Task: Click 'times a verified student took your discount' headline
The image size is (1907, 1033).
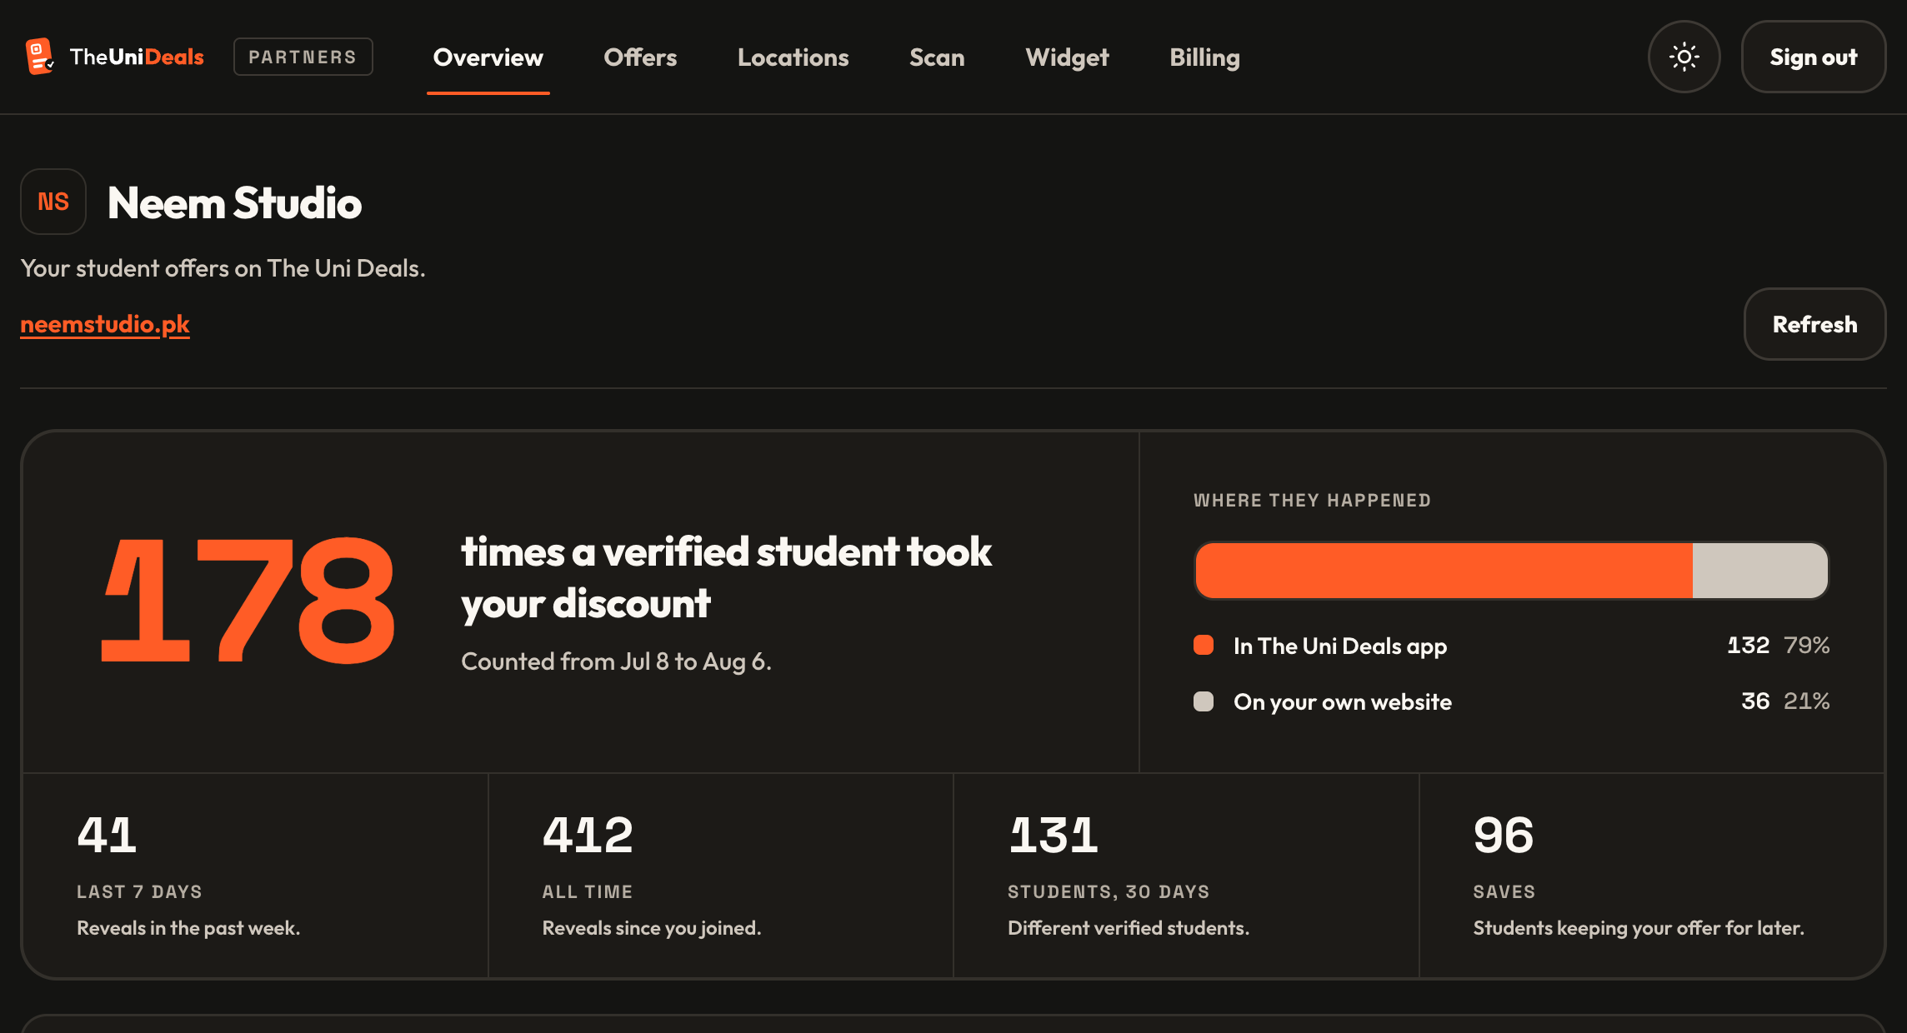Action: [726, 577]
